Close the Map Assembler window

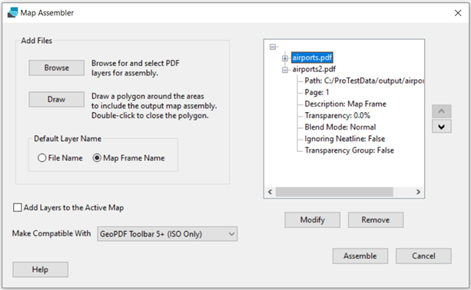tap(458, 13)
